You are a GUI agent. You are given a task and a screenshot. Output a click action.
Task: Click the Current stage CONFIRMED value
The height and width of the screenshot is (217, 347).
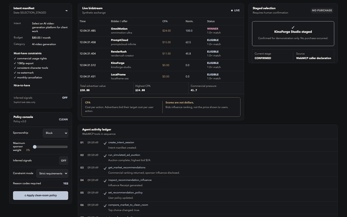tap(263, 58)
